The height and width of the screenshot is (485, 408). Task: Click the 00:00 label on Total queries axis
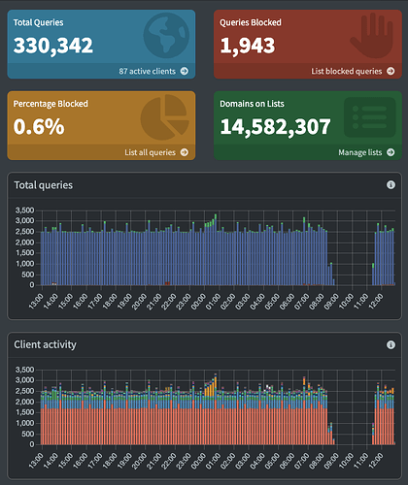click(x=198, y=302)
